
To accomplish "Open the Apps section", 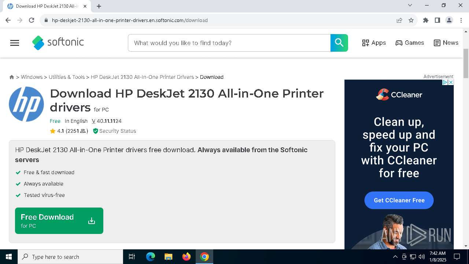I will click(374, 43).
